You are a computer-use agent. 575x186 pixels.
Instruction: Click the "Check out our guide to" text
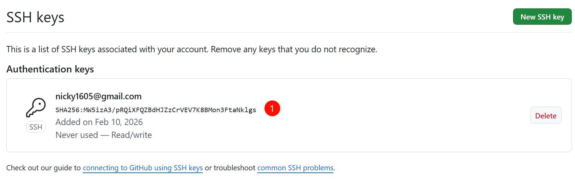[44, 168]
